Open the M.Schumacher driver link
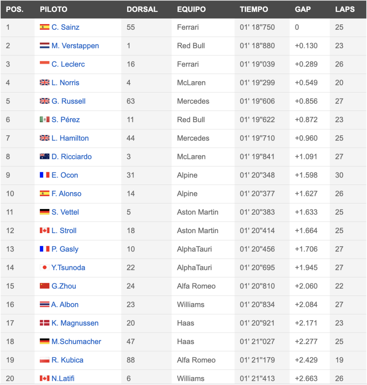This screenshot has width=367, height=385. click(76, 341)
